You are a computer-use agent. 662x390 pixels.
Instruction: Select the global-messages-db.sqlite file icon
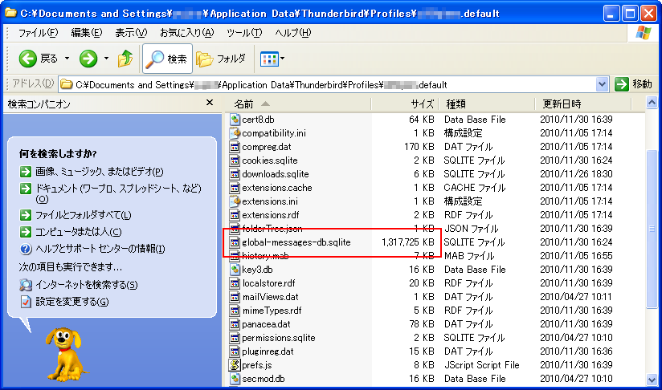pyautogui.click(x=235, y=242)
